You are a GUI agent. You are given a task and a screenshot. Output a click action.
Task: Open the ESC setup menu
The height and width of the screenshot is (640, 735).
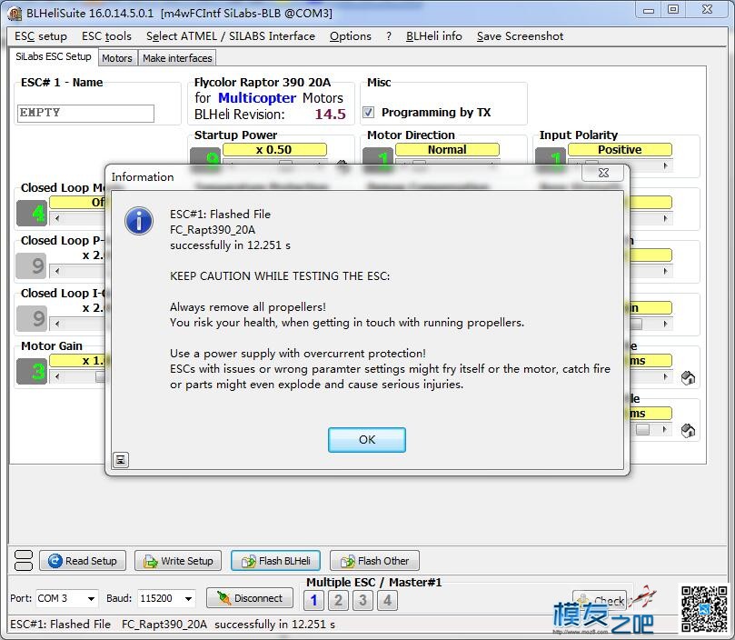tap(41, 36)
